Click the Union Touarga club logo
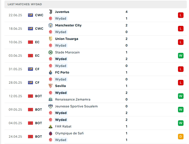 pyautogui.click(x=50, y=39)
